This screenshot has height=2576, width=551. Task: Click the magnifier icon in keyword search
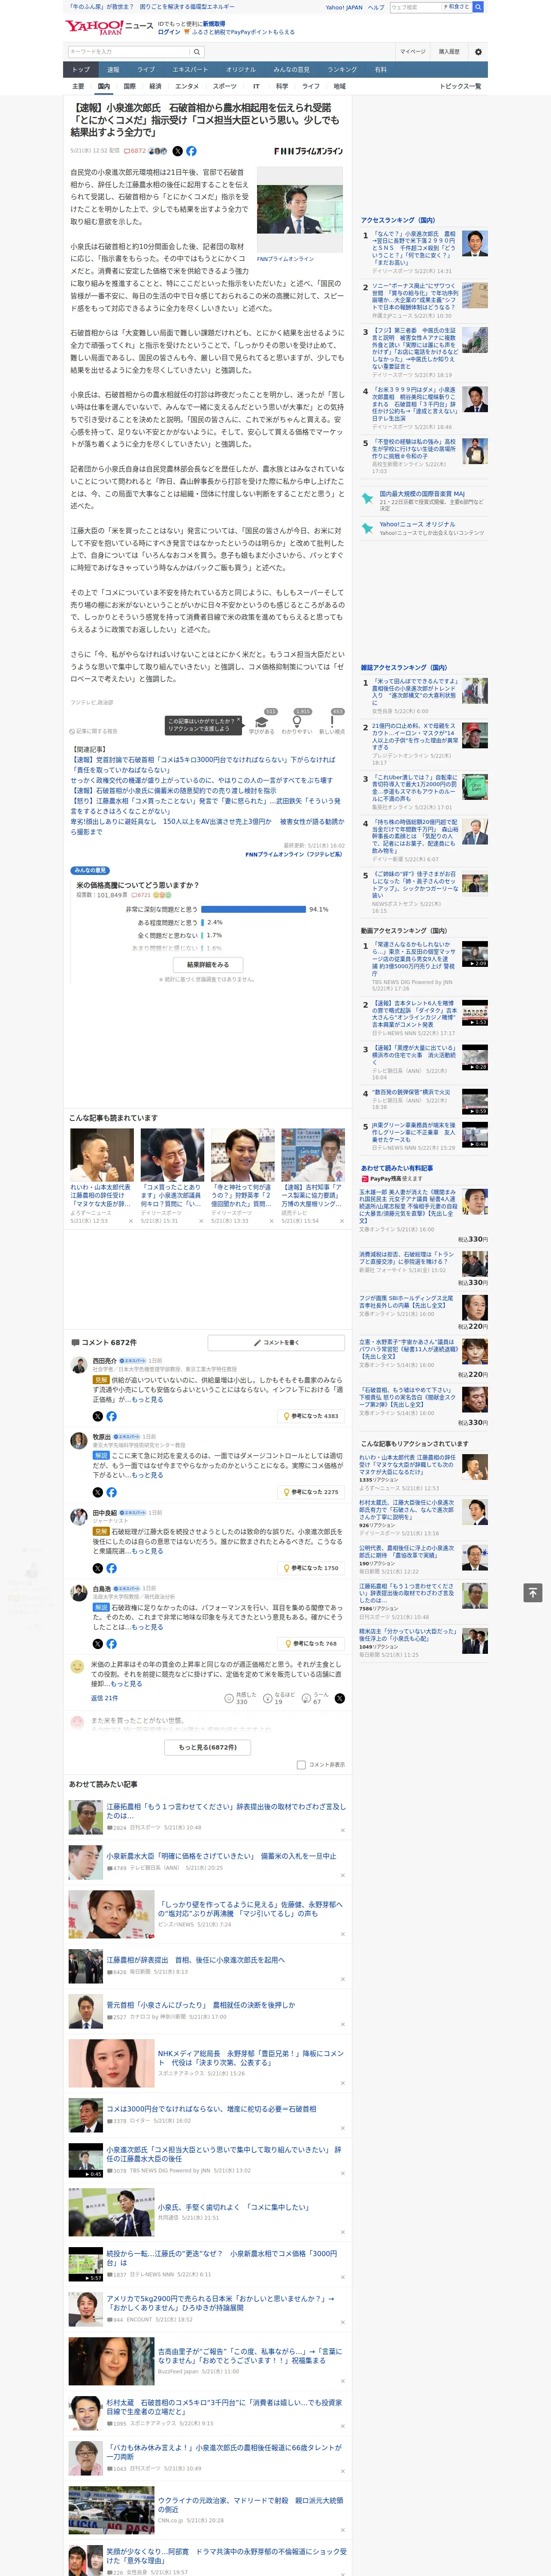point(197,52)
